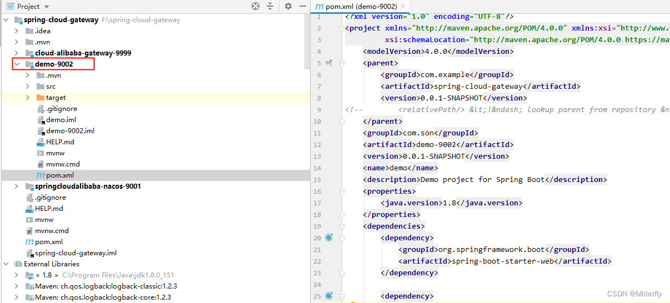Expand the target folder
The height and width of the screenshot is (303, 670).
28,98
